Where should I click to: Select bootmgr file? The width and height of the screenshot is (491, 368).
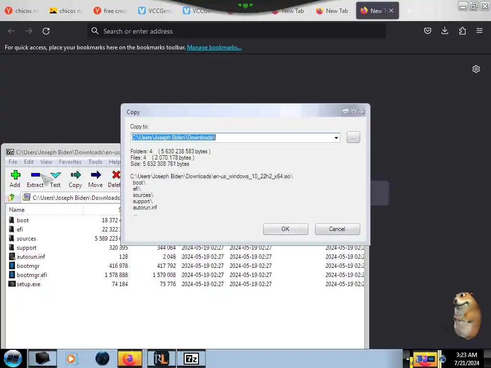coord(28,265)
